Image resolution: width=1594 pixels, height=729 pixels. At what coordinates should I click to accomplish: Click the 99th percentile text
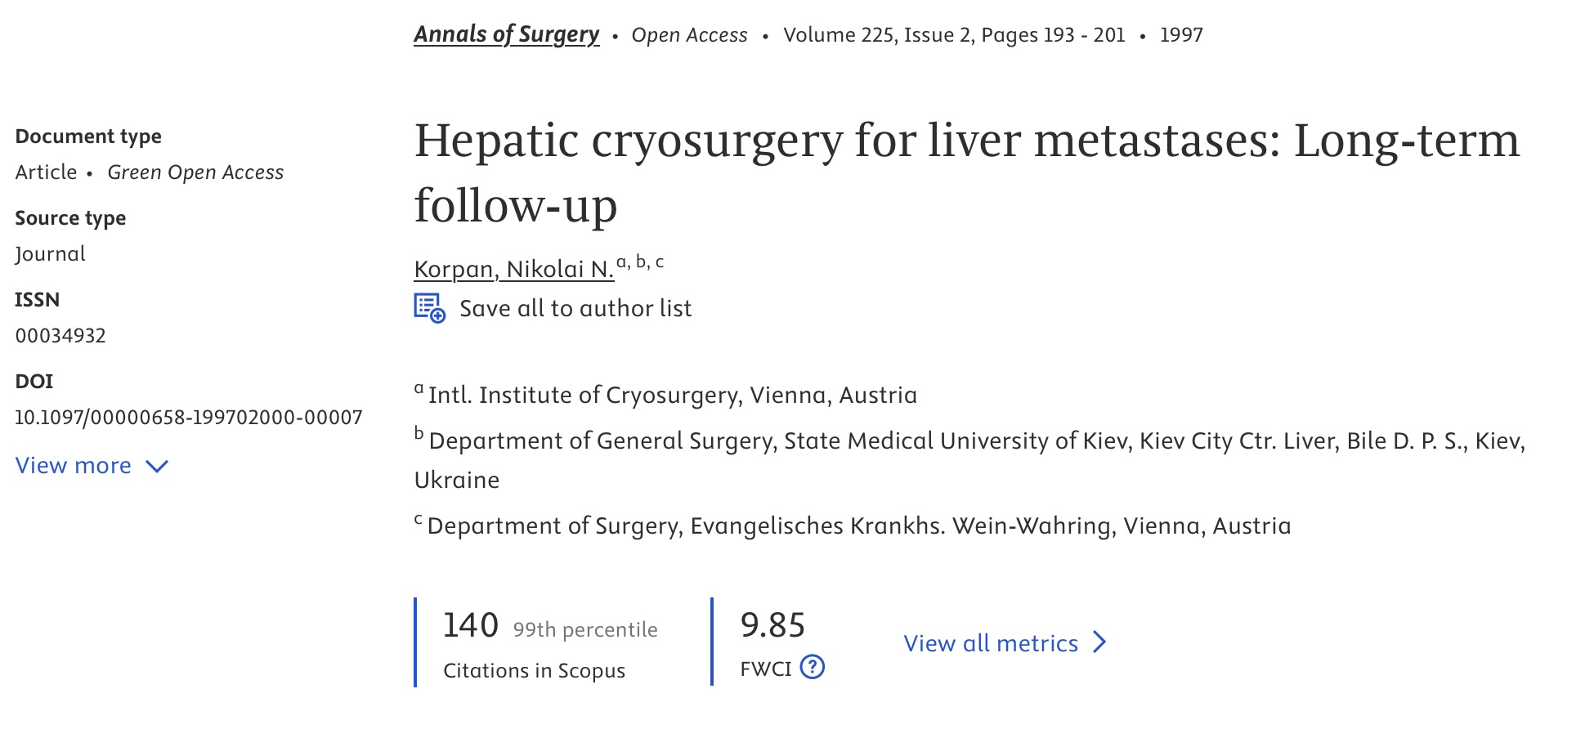(x=585, y=629)
